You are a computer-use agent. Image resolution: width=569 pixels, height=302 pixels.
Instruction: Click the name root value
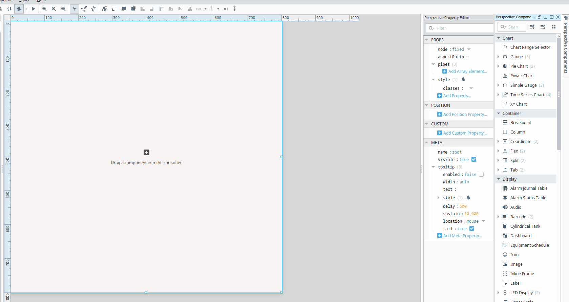pos(457,152)
